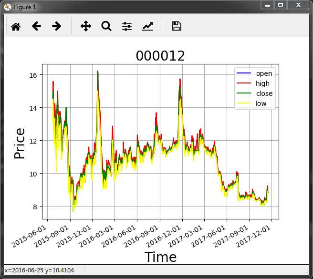Click the 2017-12-01 date tick label
313x279 pixels.
tap(253, 237)
